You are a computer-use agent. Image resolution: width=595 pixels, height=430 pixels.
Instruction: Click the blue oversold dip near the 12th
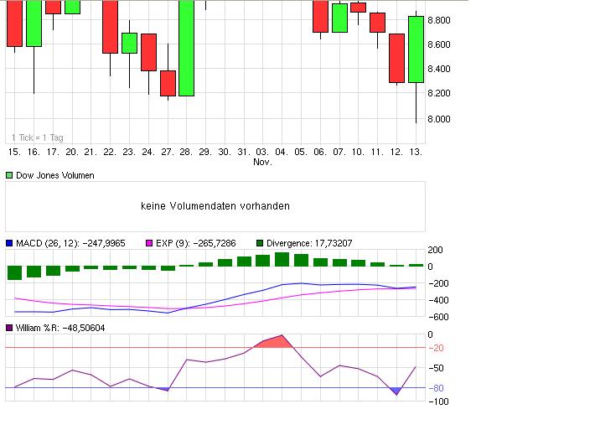point(396,391)
